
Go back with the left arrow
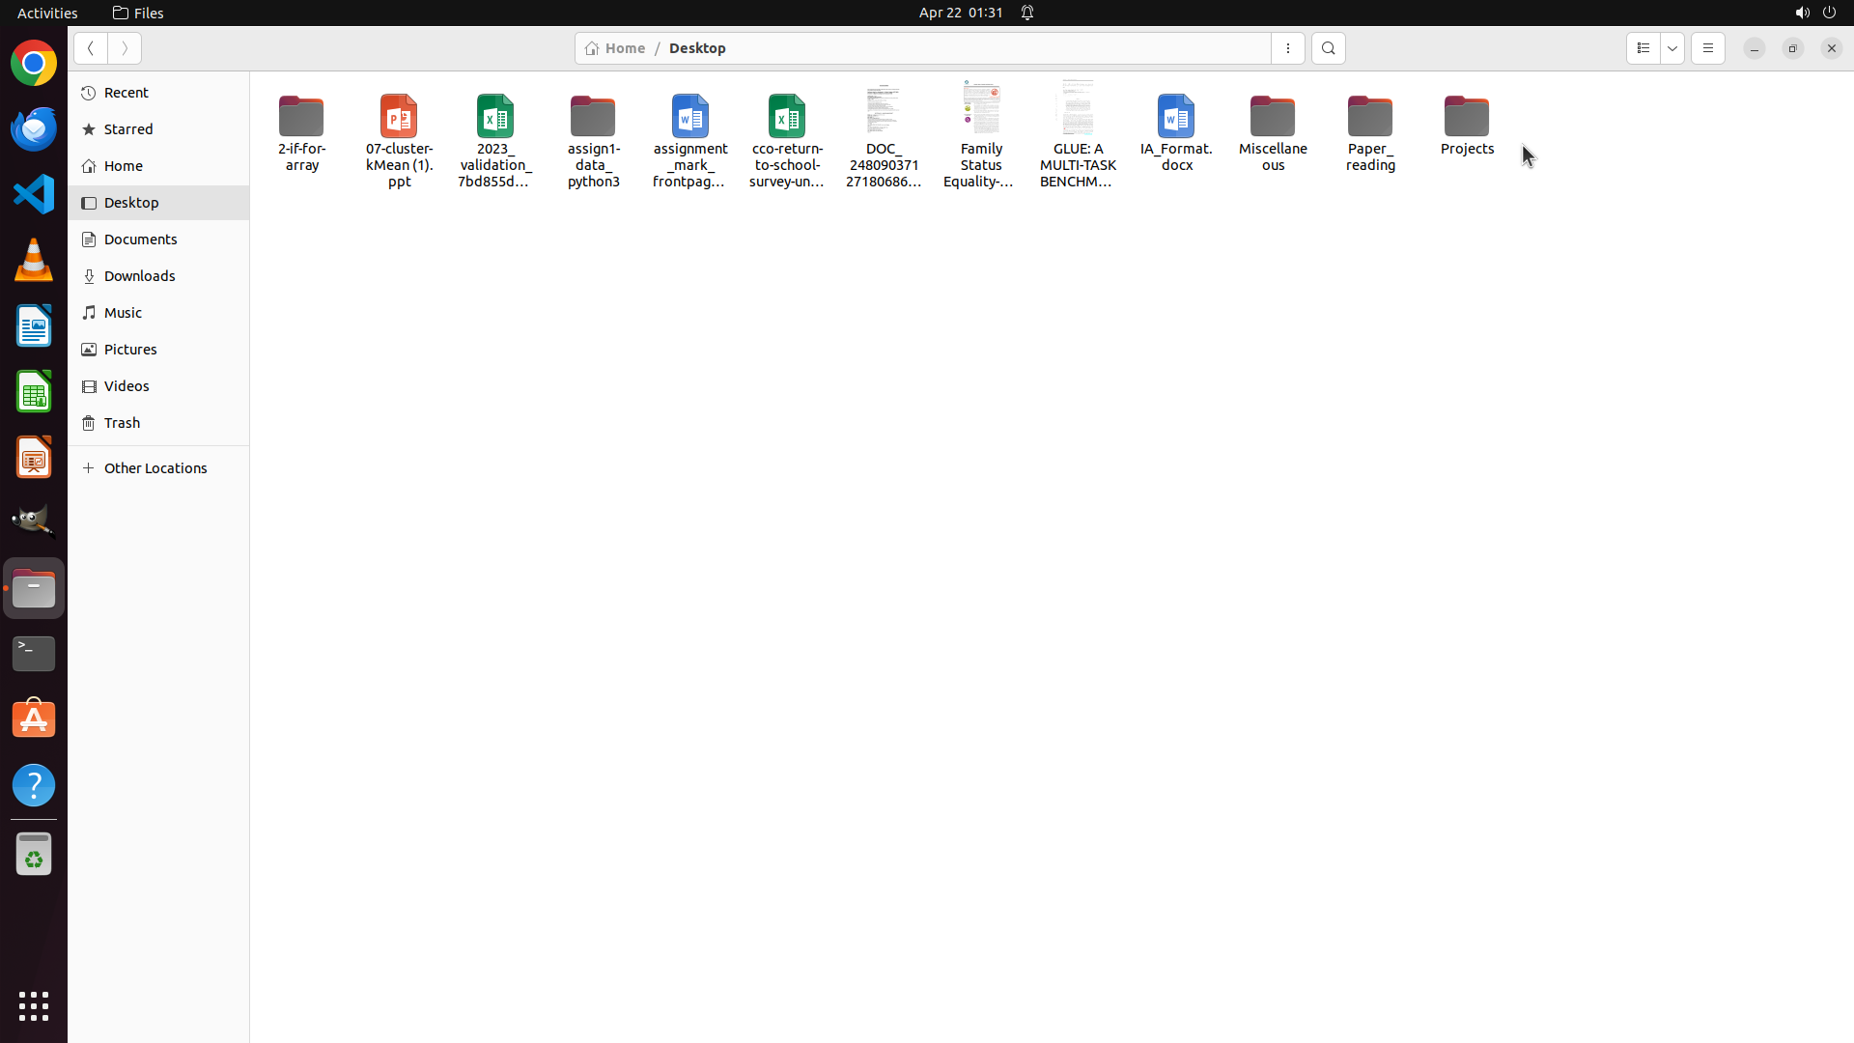click(90, 48)
